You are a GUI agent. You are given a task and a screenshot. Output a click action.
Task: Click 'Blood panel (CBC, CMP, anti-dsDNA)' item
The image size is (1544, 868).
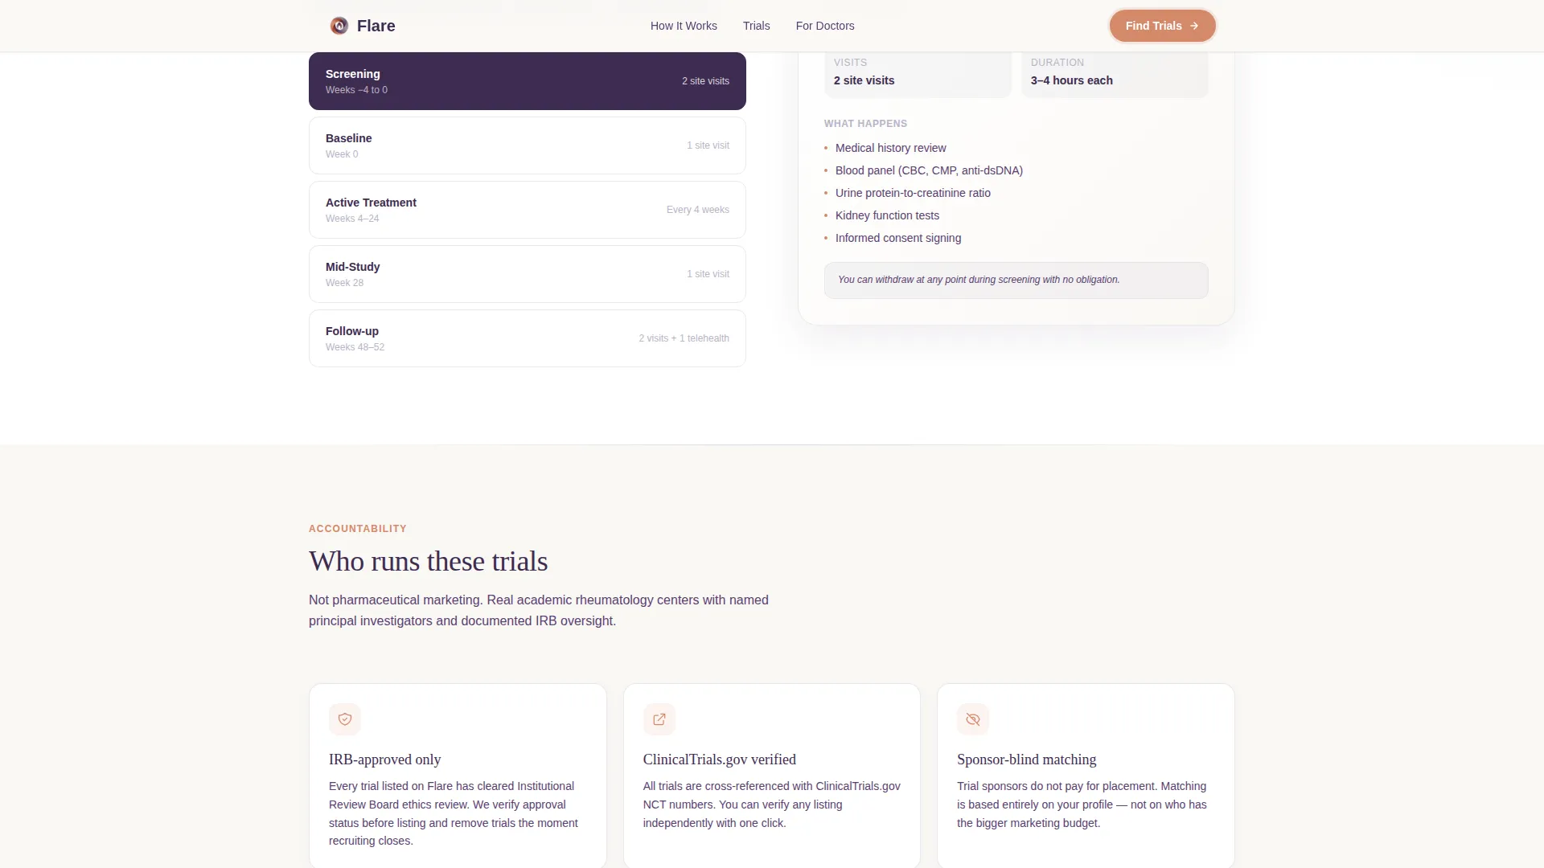pos(929,170)
